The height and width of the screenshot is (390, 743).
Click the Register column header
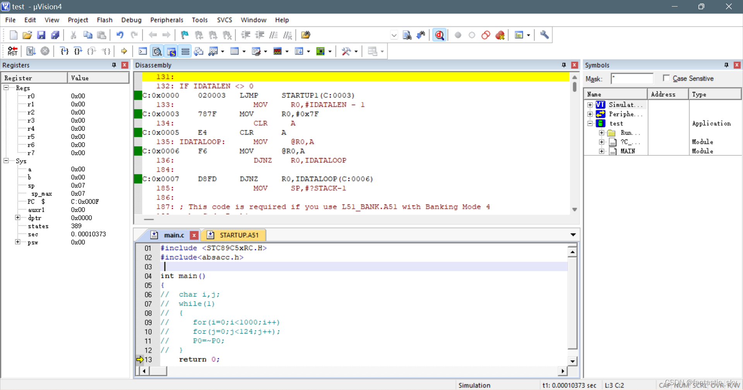click(35, 78)
